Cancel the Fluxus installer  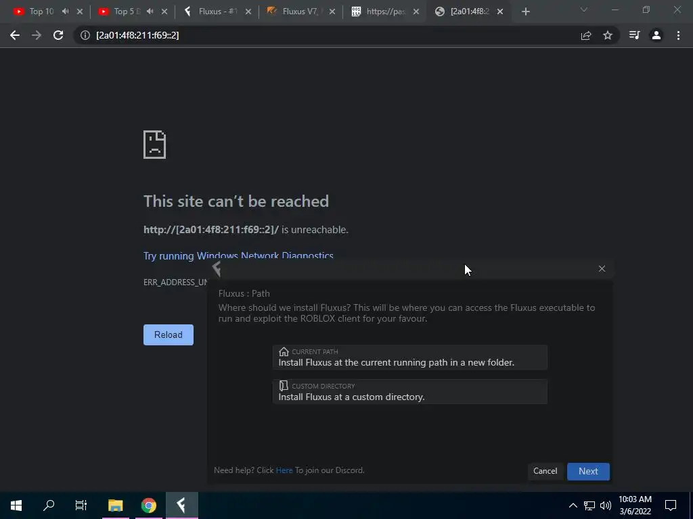click(545, 471)
